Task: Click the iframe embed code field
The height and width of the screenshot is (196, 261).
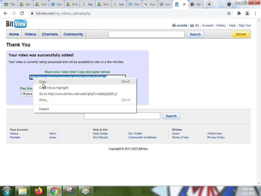Action: click(27, 94)
